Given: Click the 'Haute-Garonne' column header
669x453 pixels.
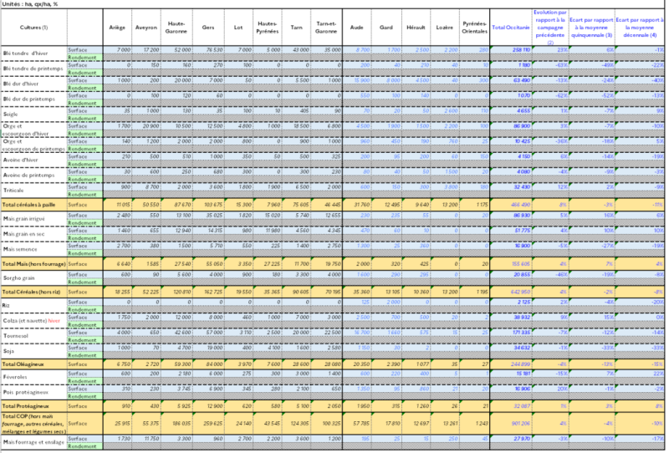Looking at the screenshot, I should pyautogui.click(x=176, y=28).
